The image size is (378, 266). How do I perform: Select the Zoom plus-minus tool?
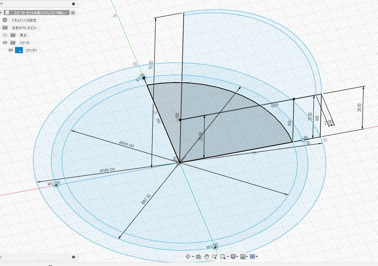pos(215,257)
